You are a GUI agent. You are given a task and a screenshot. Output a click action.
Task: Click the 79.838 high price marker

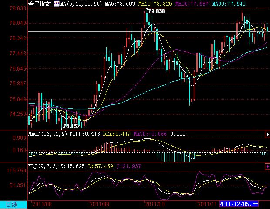(156, 11)
